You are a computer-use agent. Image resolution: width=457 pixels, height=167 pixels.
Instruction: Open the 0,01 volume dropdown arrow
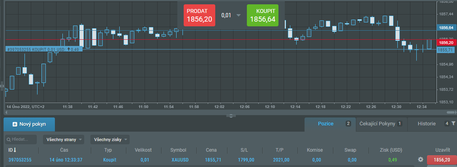click(x=238, y=15)
